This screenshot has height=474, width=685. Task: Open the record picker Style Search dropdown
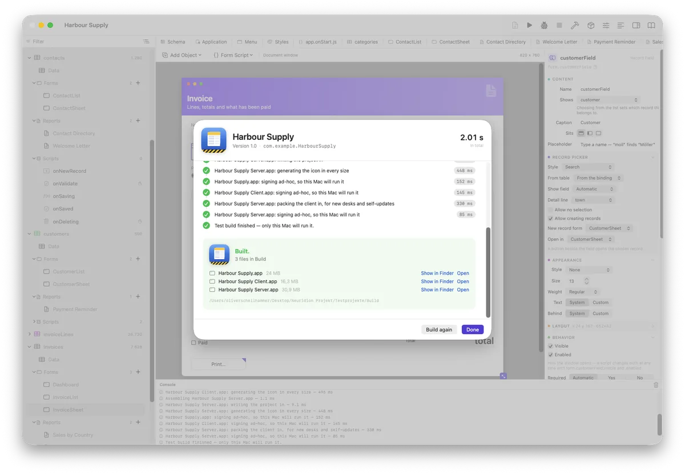(588, 167)
